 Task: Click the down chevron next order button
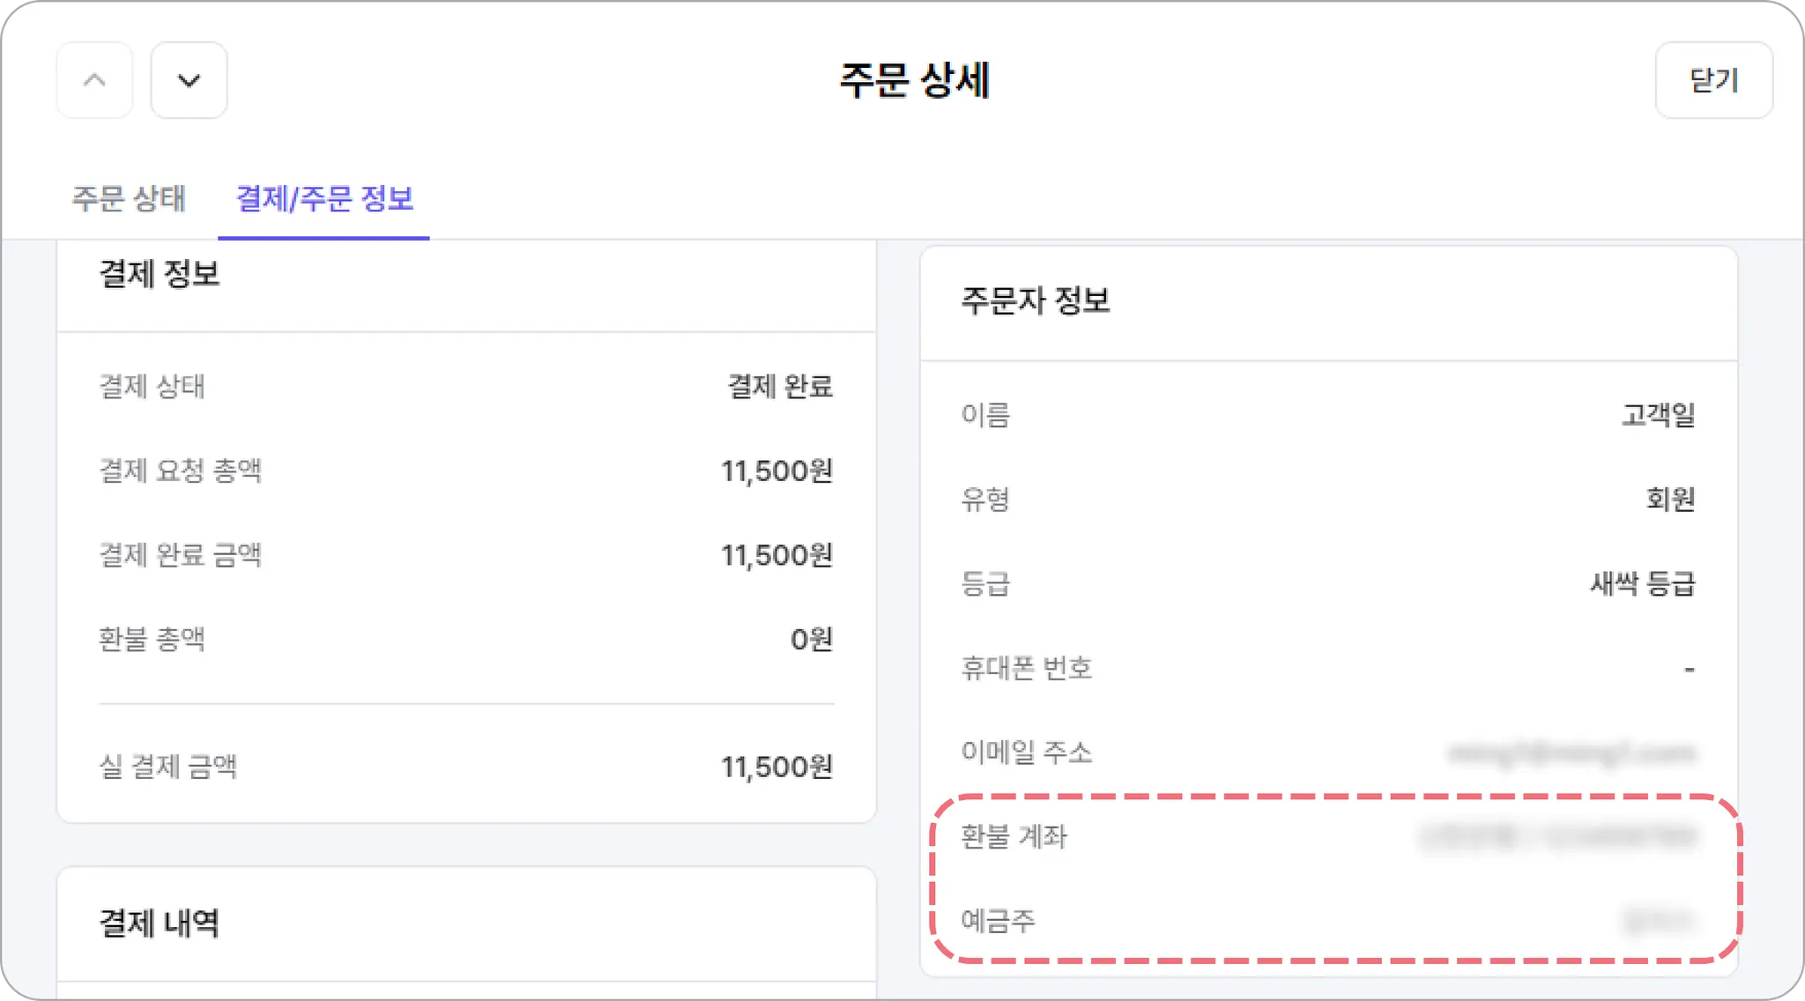(x=189, y=80)
